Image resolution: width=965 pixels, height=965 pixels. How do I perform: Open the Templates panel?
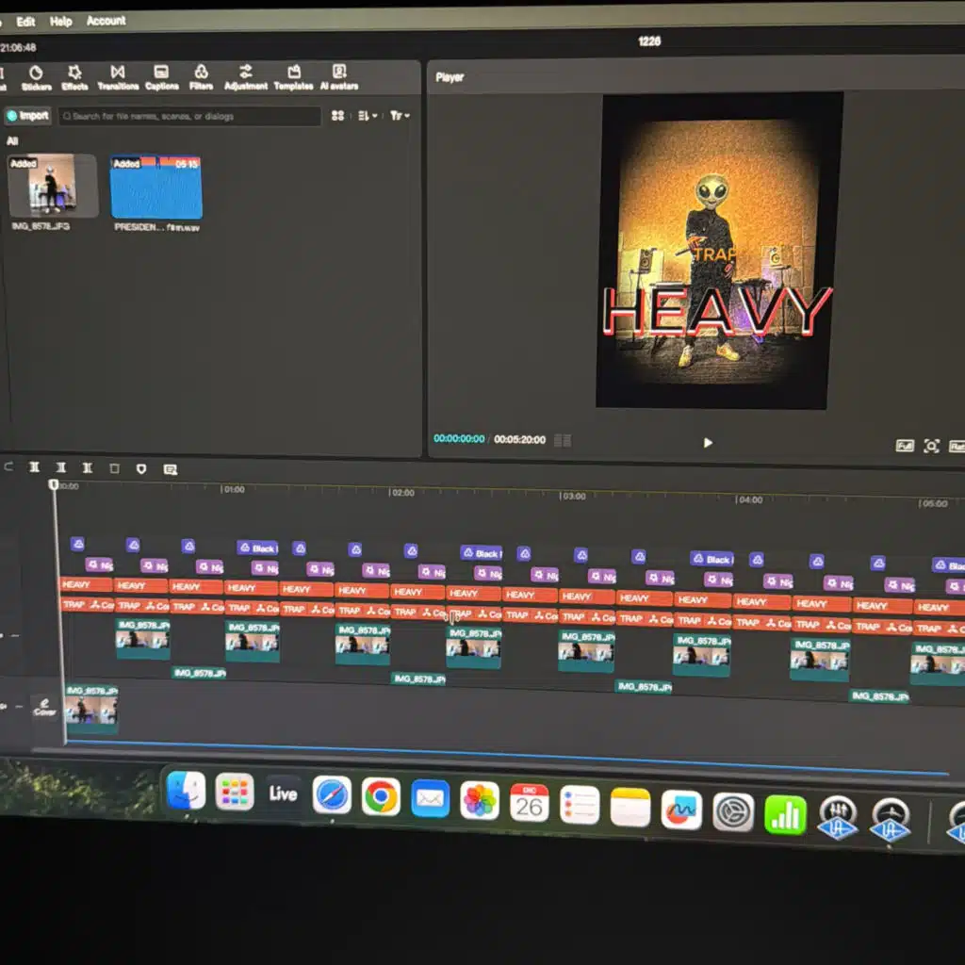[x=293, y=77]
